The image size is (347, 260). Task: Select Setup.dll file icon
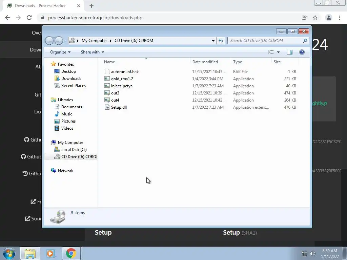(107, 107)
